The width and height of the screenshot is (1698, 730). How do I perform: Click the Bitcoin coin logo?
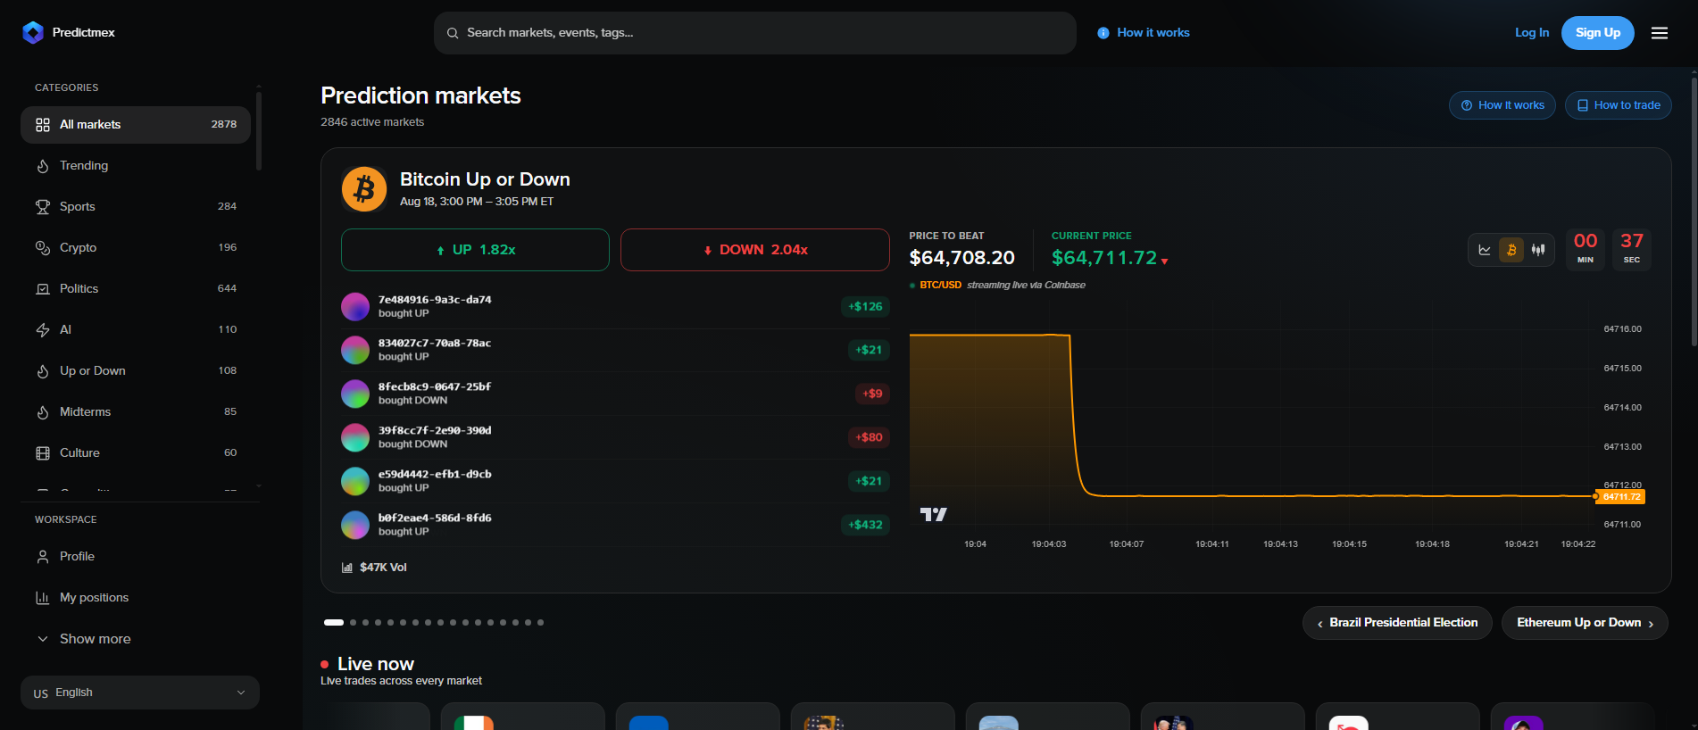click(x=364, y=189)
